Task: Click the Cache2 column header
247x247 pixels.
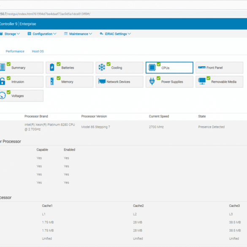Action: 138,206
